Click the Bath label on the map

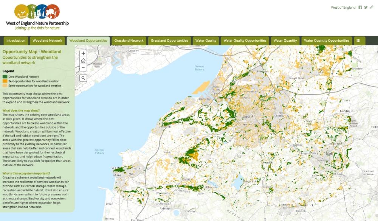point(329,154)
